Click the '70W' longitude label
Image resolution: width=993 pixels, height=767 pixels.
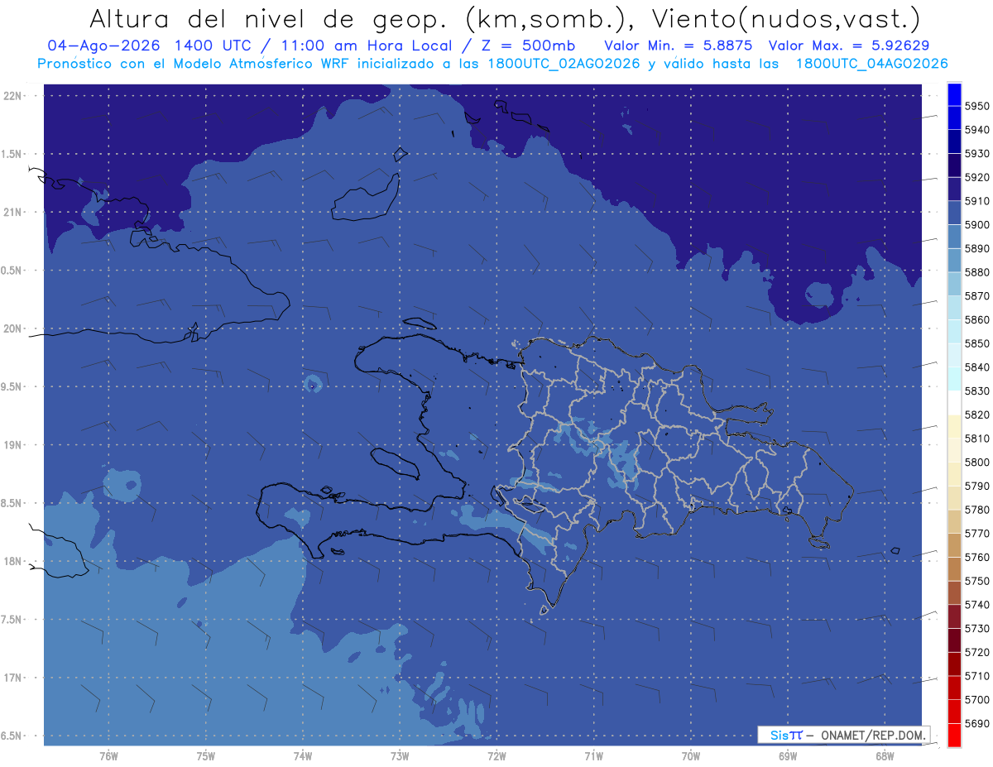[x=690, y=756]
